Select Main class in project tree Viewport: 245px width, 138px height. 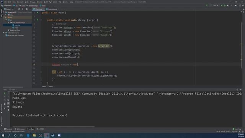(15, 28)
